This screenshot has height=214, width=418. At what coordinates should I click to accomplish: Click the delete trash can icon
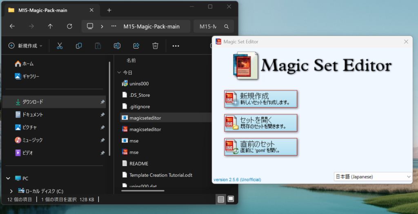pyautogui.click(x=155, y=46)
